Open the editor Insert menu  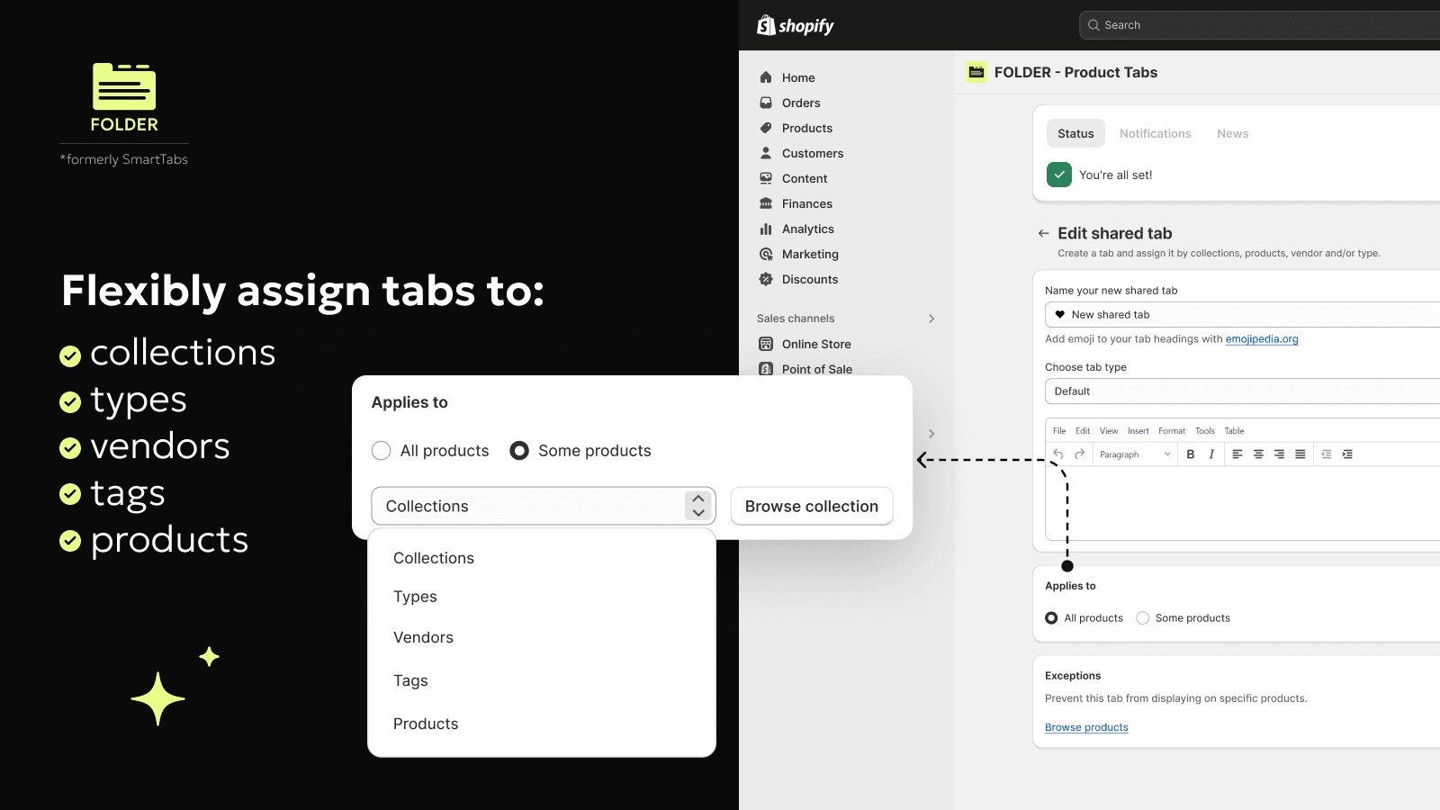pyautogui.click(x=1138, y=431)
